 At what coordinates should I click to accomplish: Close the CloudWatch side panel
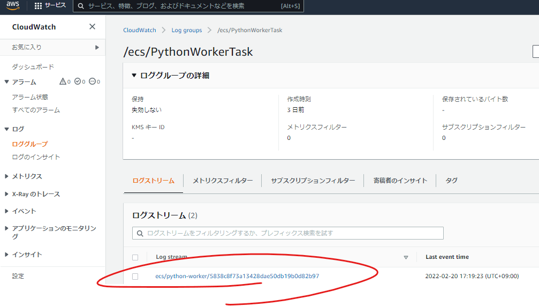pyautogui.click(x=92, y=26)
